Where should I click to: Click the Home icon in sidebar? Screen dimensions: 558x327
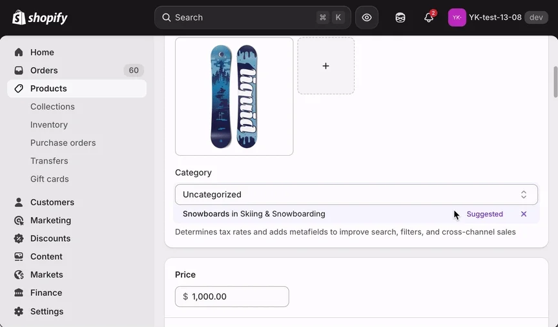(x=19, y=52)
